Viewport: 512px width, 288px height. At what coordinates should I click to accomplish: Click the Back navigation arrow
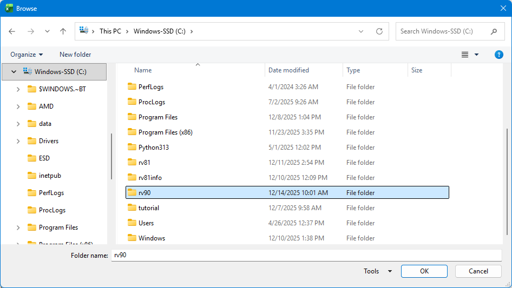[12, 31]
